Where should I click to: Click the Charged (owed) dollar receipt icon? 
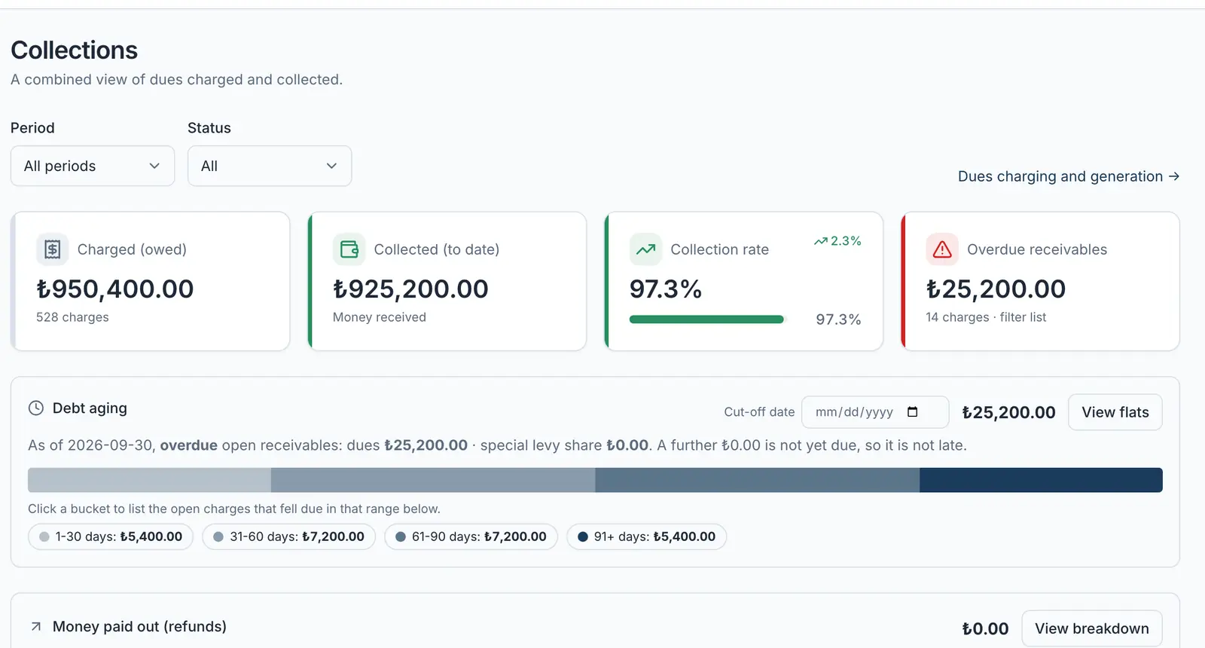point(53,249)
